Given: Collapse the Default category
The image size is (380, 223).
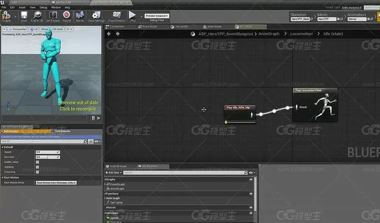Looking at the screenshot, I should pos(2,147).
